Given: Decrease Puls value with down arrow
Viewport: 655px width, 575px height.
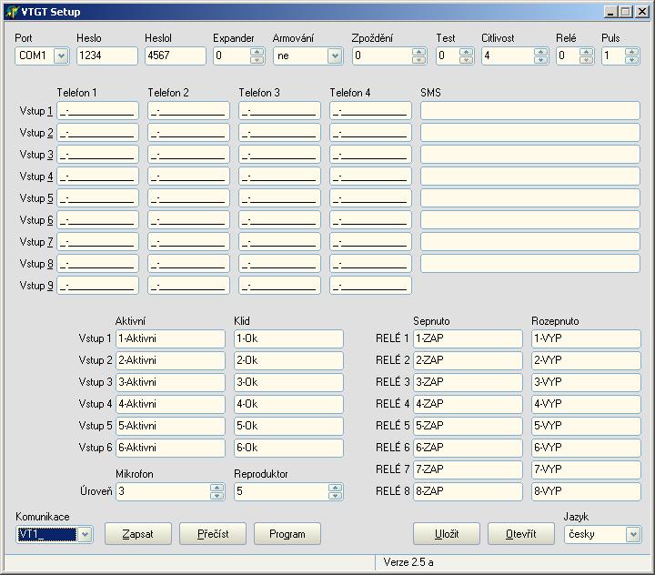Looking at the screenshot, I should (631, 60).
